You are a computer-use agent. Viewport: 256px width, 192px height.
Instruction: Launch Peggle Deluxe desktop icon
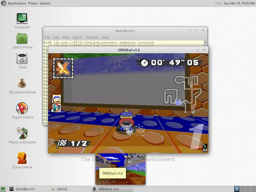click(x=22, y=108)
